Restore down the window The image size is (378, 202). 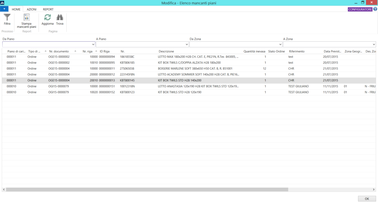pos(362,3)
